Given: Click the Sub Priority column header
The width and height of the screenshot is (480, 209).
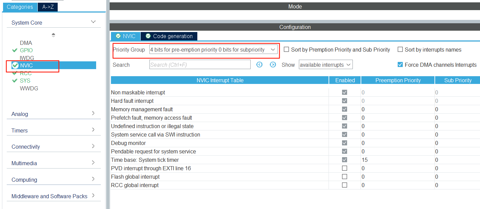Looking at the screenshot, I should (x=458, y=80).
